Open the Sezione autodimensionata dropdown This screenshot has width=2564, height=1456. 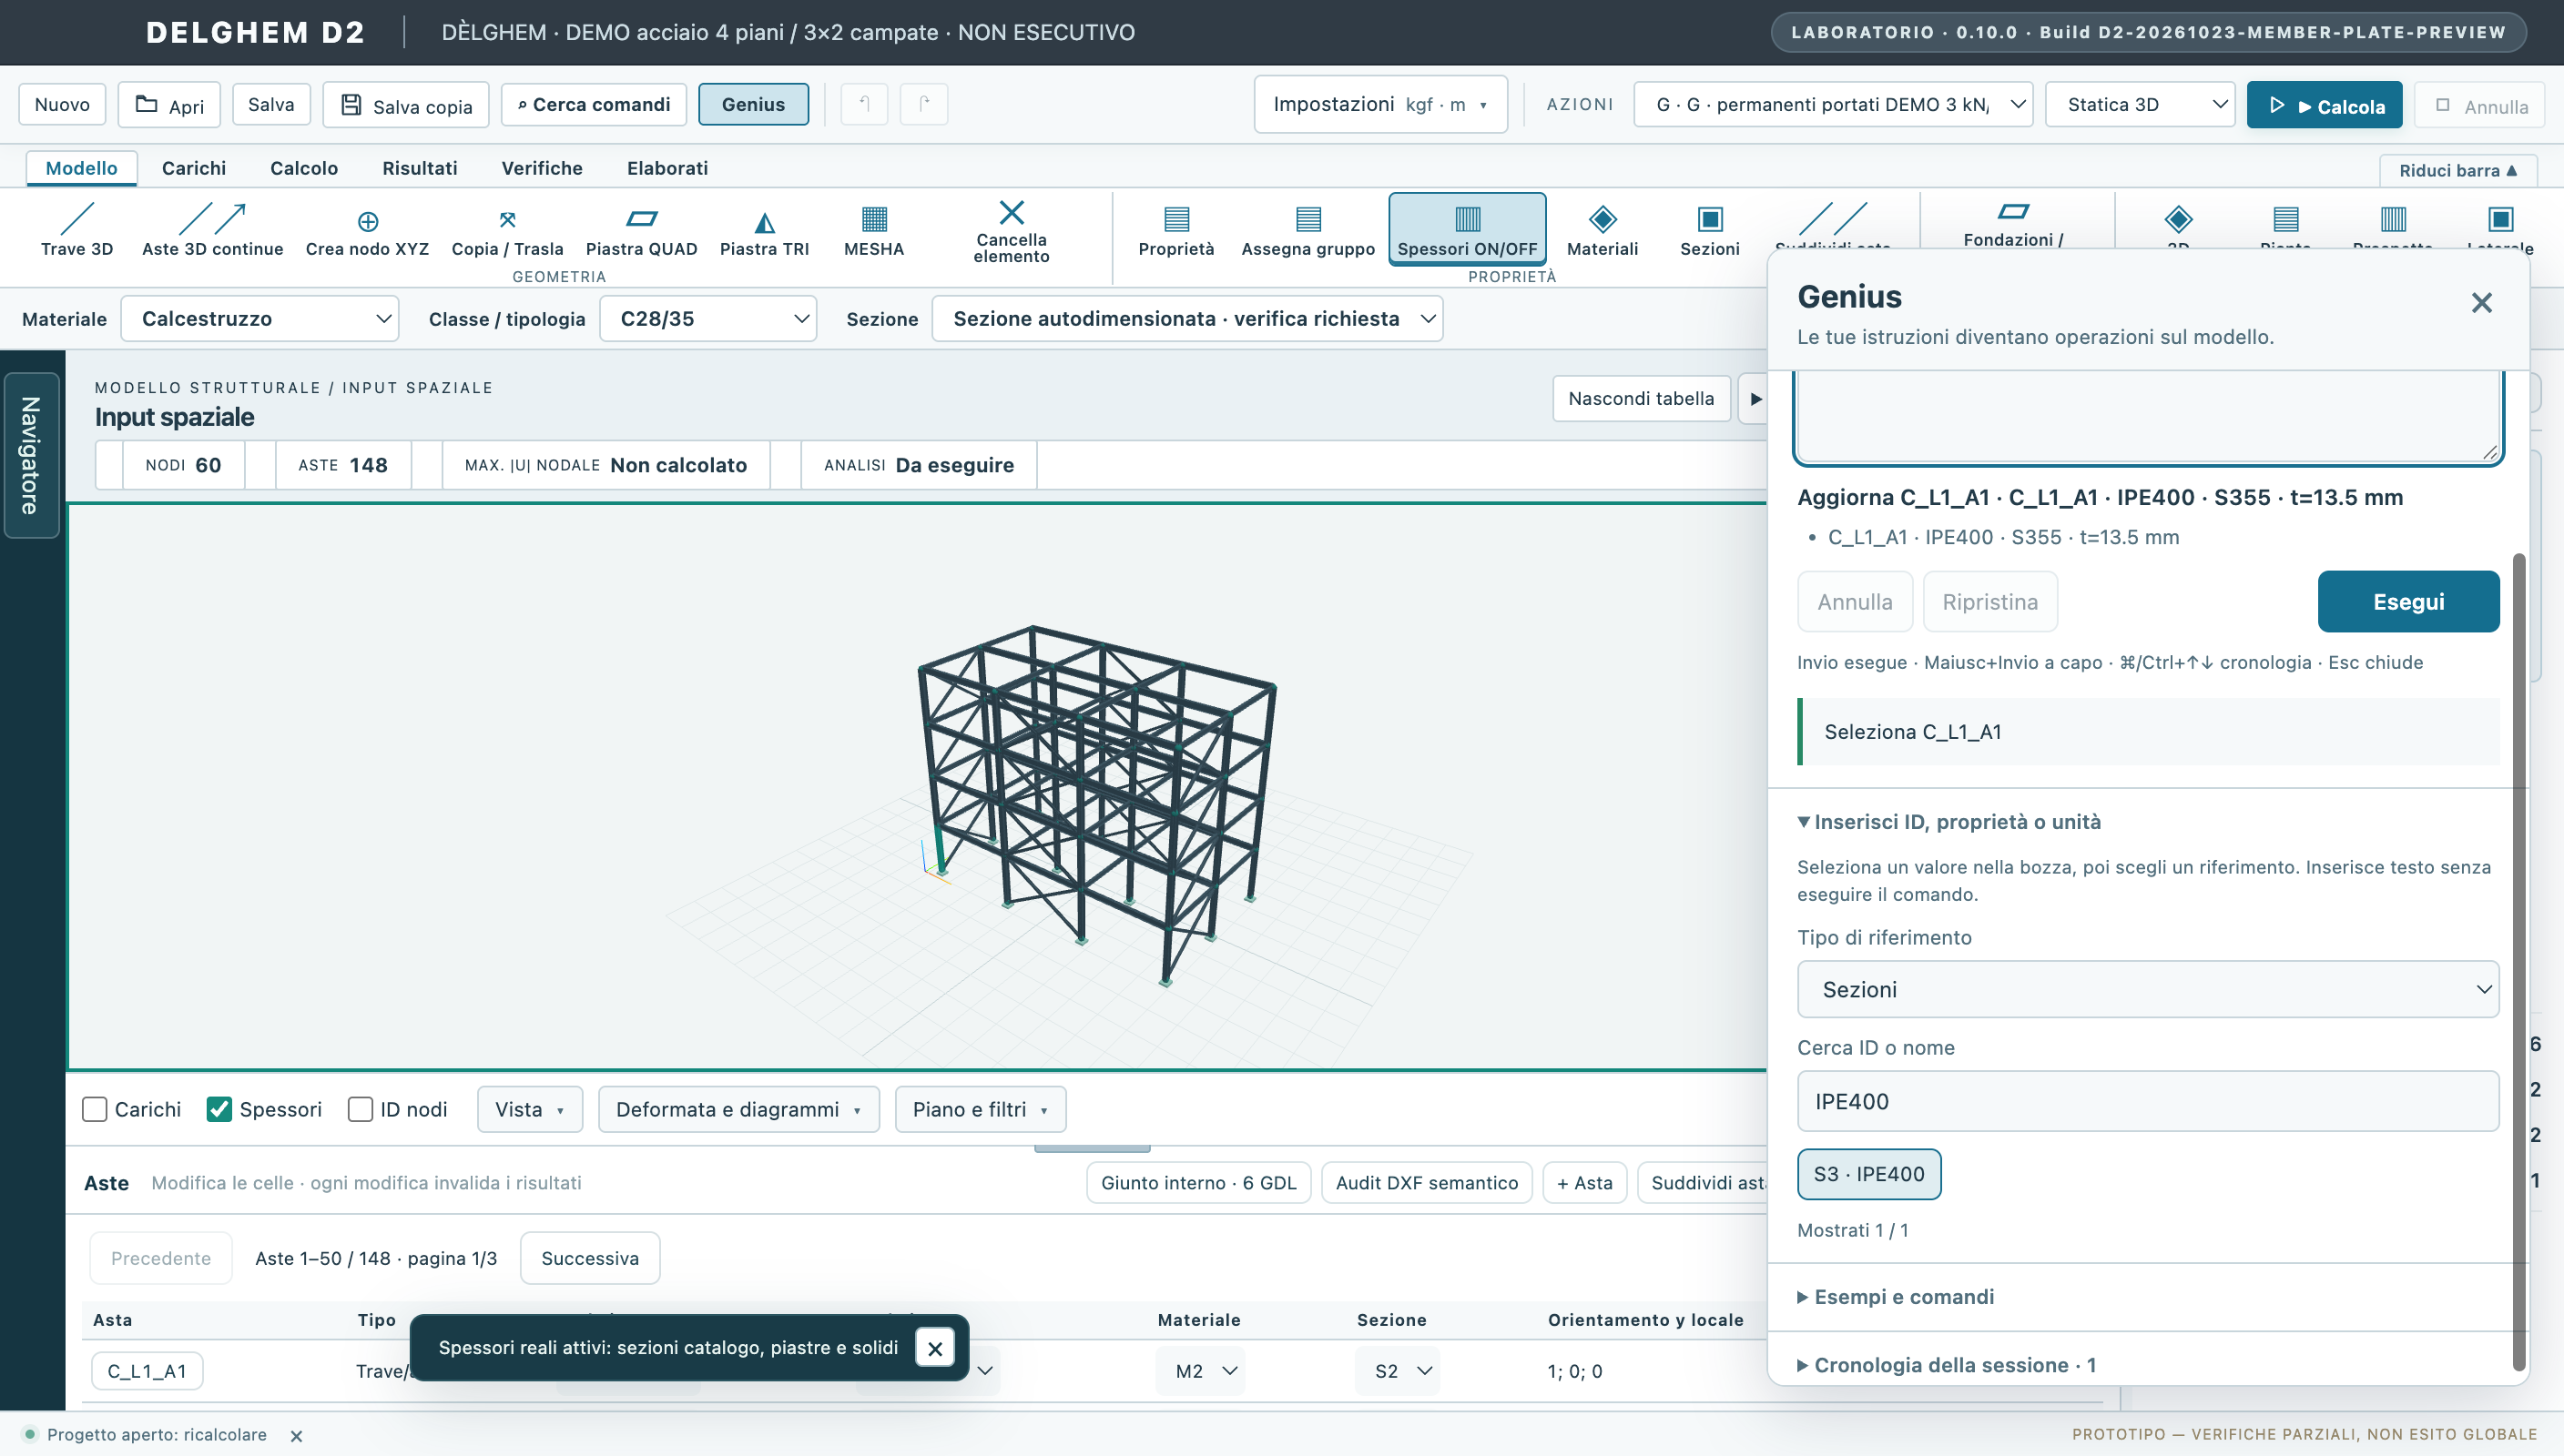click(x=1186, y=318)
